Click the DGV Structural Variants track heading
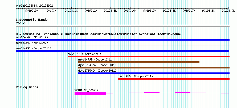 [99, 34]
